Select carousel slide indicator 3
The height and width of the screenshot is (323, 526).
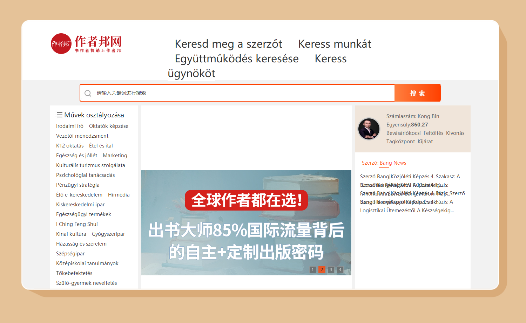point(331,270)
